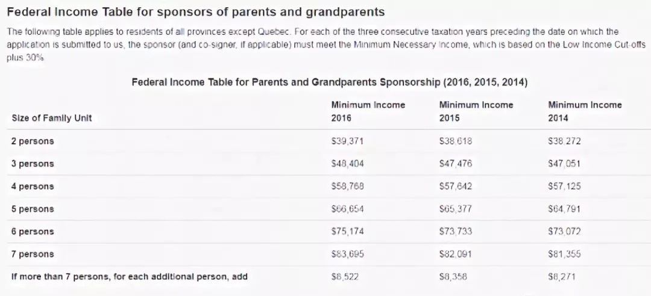Select the $57,125 cell for 2014
Image resolution: width=651 pixels, height=296 pixels.
[564, 187]
